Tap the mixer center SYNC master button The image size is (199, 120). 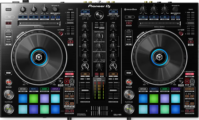96,74
